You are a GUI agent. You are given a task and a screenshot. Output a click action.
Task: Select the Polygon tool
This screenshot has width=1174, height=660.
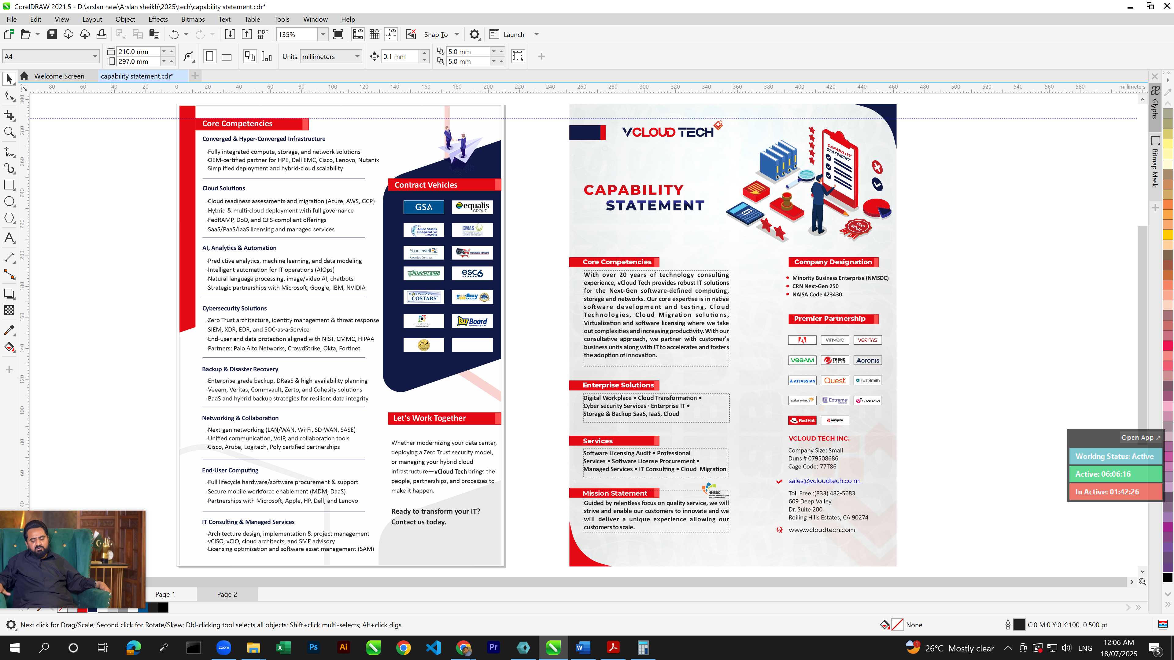click(9, 218)
